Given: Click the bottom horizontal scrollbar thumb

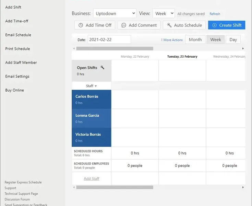Looking at the screenshot, I should (x=115, y=187).
